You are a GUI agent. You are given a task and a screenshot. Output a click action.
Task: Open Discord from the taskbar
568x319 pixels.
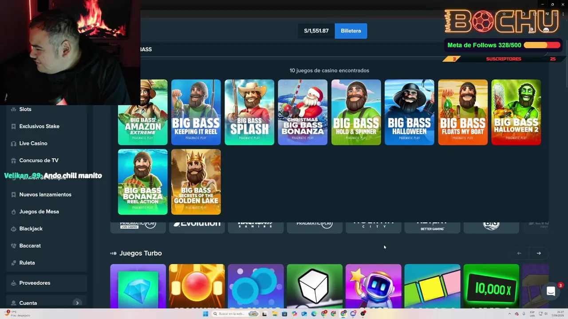click(353, 314)
